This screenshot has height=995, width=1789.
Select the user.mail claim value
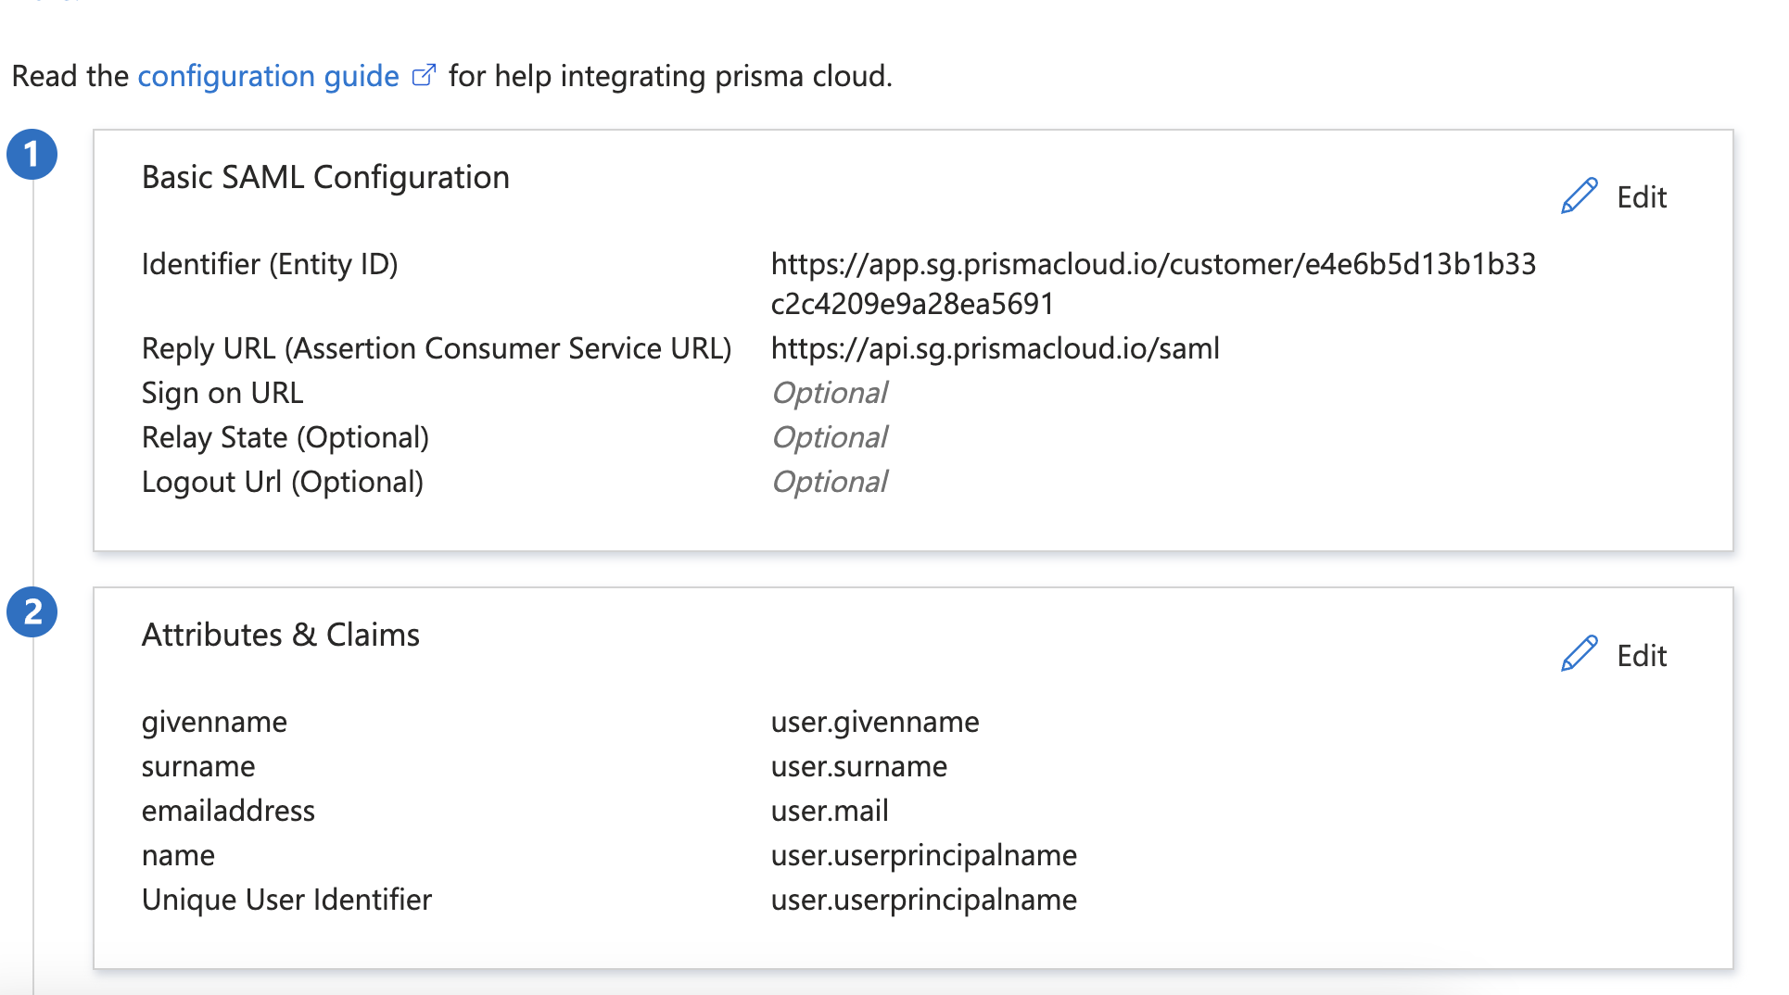click(829, 812)
